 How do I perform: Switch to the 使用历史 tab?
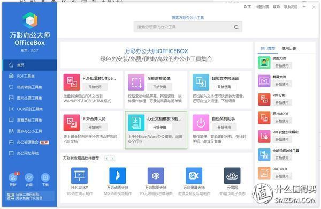289,48
